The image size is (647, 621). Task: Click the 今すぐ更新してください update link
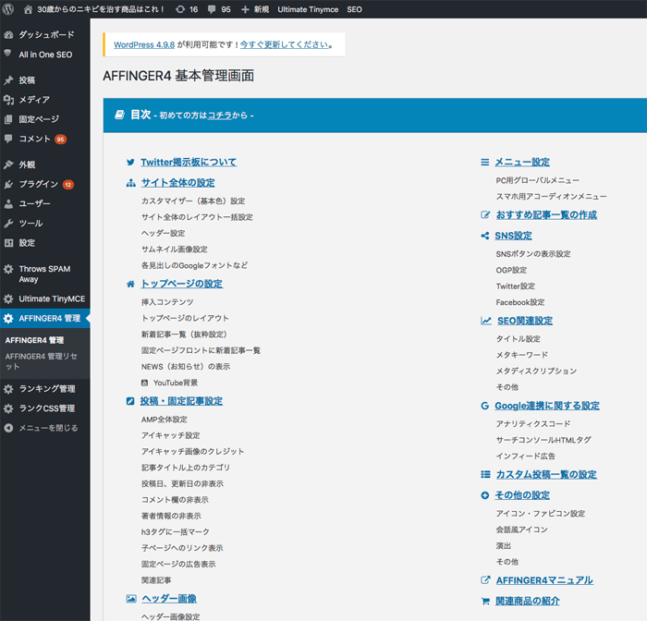[x=284, y=44]
